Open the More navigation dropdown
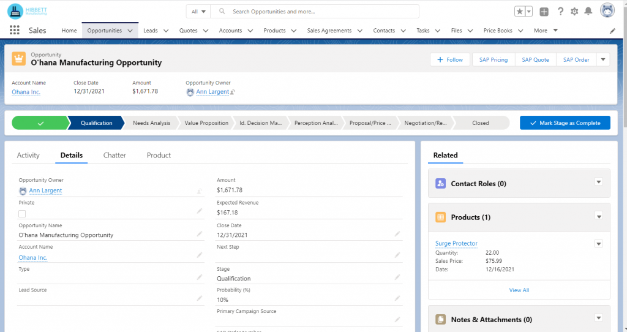This screenshot has height=332, width=627. point(546,31)
